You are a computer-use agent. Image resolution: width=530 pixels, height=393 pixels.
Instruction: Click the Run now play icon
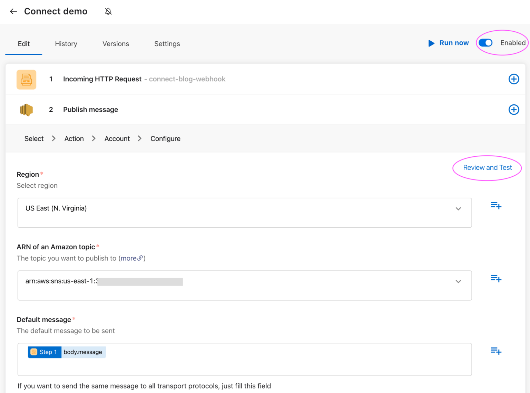(x=431, y=43)
